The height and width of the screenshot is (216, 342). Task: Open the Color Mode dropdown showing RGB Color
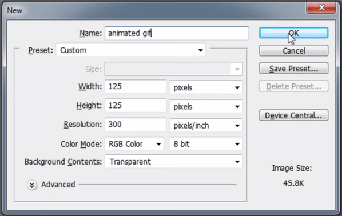click(x=134, y=144)
